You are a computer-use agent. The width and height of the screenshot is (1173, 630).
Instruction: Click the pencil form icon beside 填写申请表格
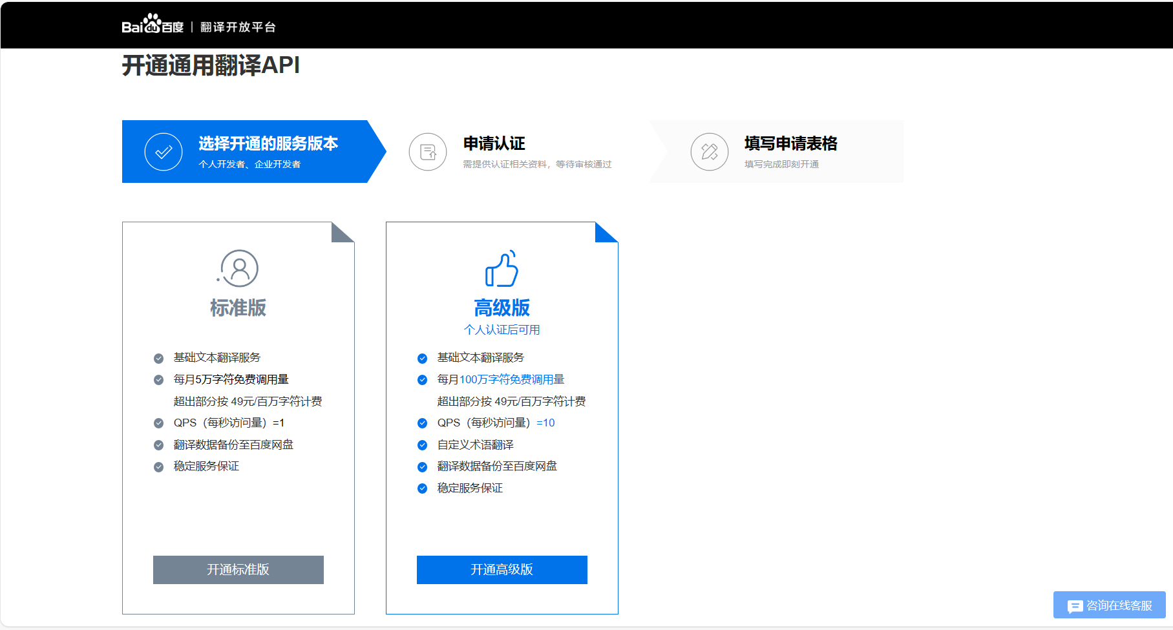tap(709, 151)
